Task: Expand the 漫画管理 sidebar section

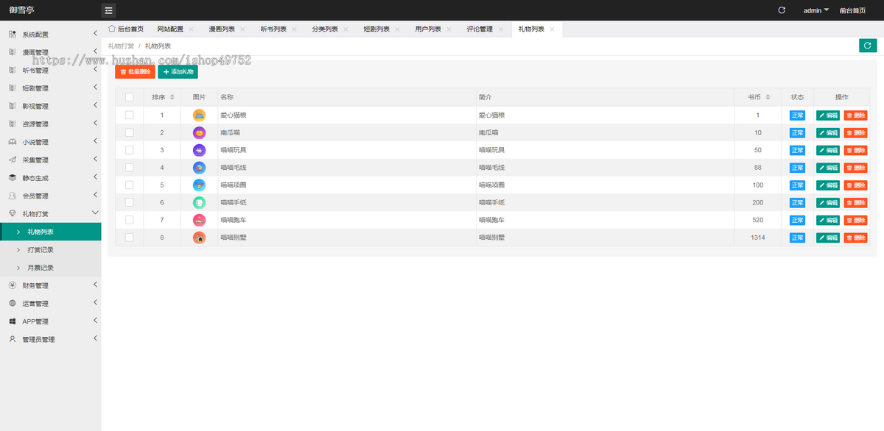Action: tap(50, 52)
